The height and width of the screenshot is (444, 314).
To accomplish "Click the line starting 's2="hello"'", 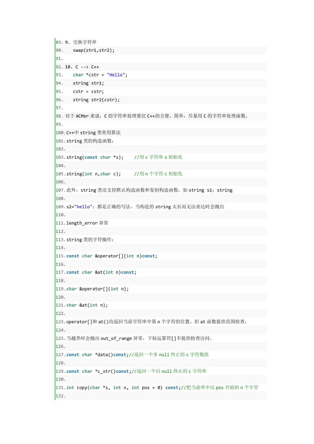I will (145, 207).
